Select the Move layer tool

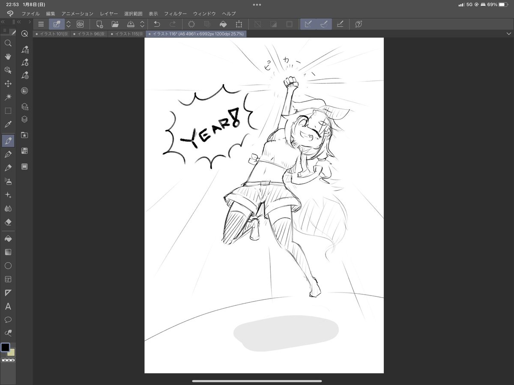8,84
